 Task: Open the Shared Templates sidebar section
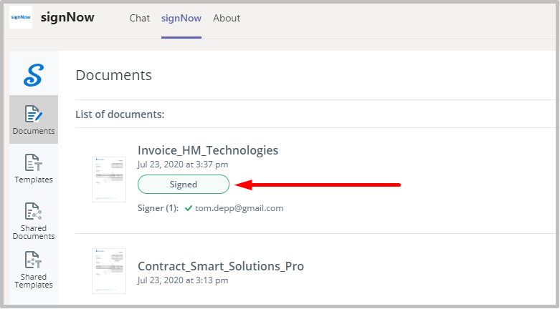tap(34, 270)
